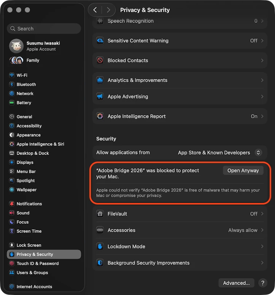Viewport: 275px width, 295px height.
Task: Click the Notifications bell icon
Action: [12, 204]
